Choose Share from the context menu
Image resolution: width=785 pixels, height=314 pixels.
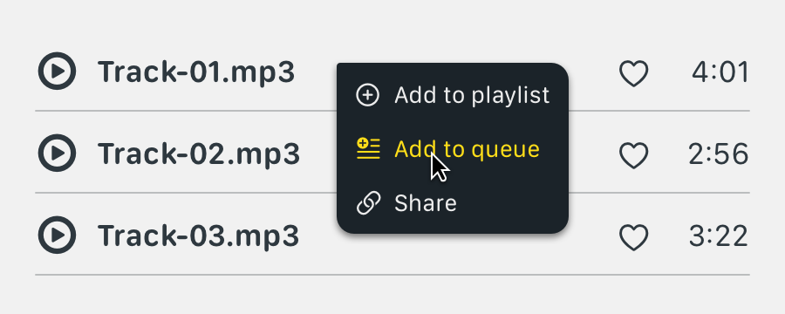[453, 203]
